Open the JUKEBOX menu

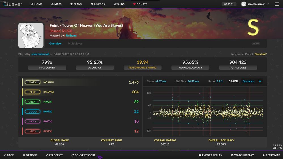(98, 4)
